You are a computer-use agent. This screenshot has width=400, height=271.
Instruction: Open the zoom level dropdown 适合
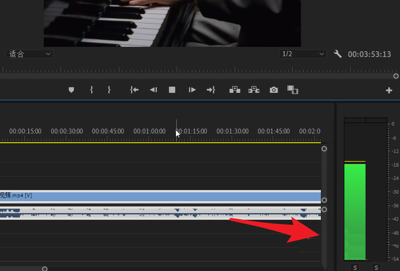coord(29,54)
